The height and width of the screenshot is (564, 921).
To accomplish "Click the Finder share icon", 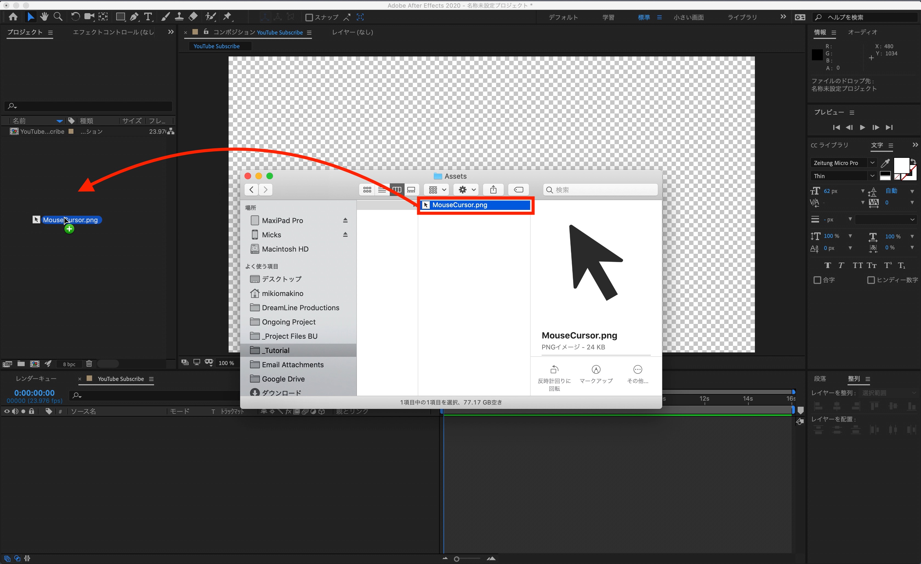I will tap(493, 189).
